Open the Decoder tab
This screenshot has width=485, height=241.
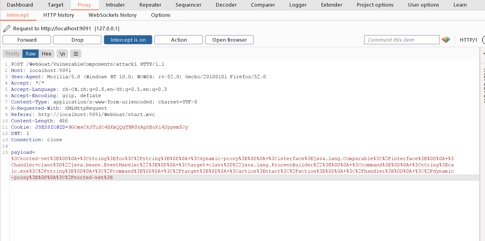(x=226, y=5)
